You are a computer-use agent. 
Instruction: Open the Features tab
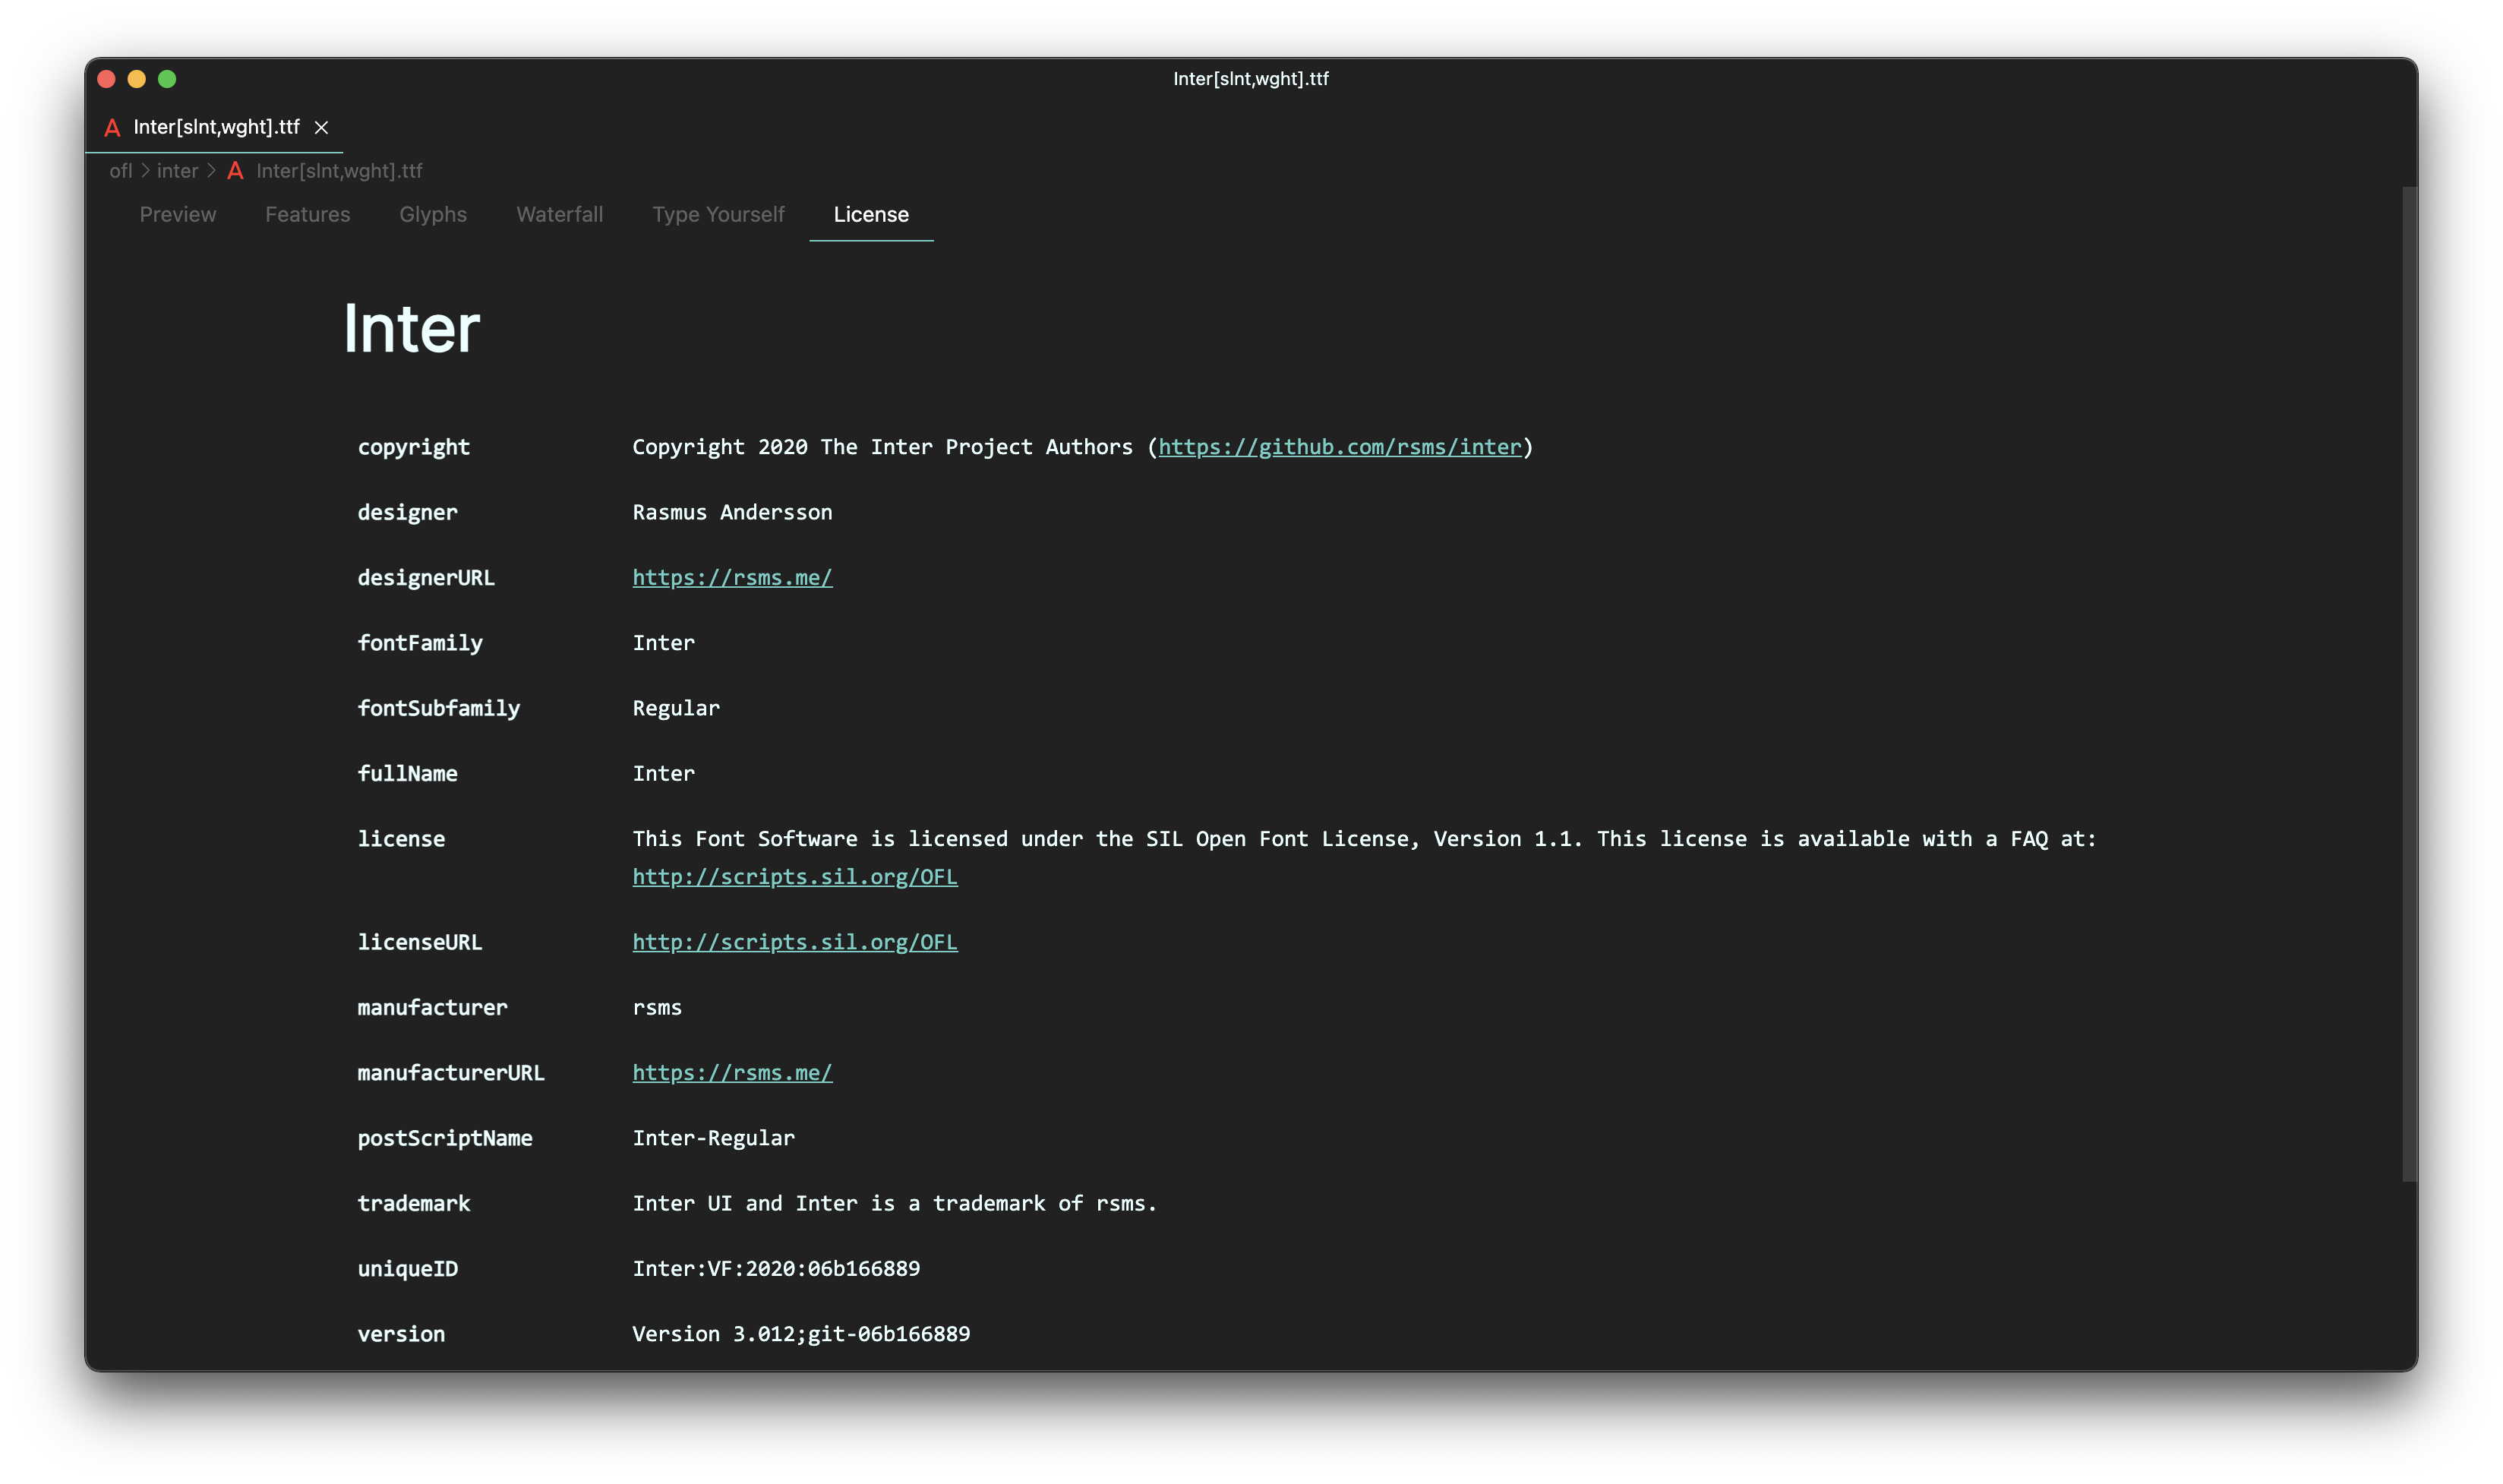click(308, 214)
